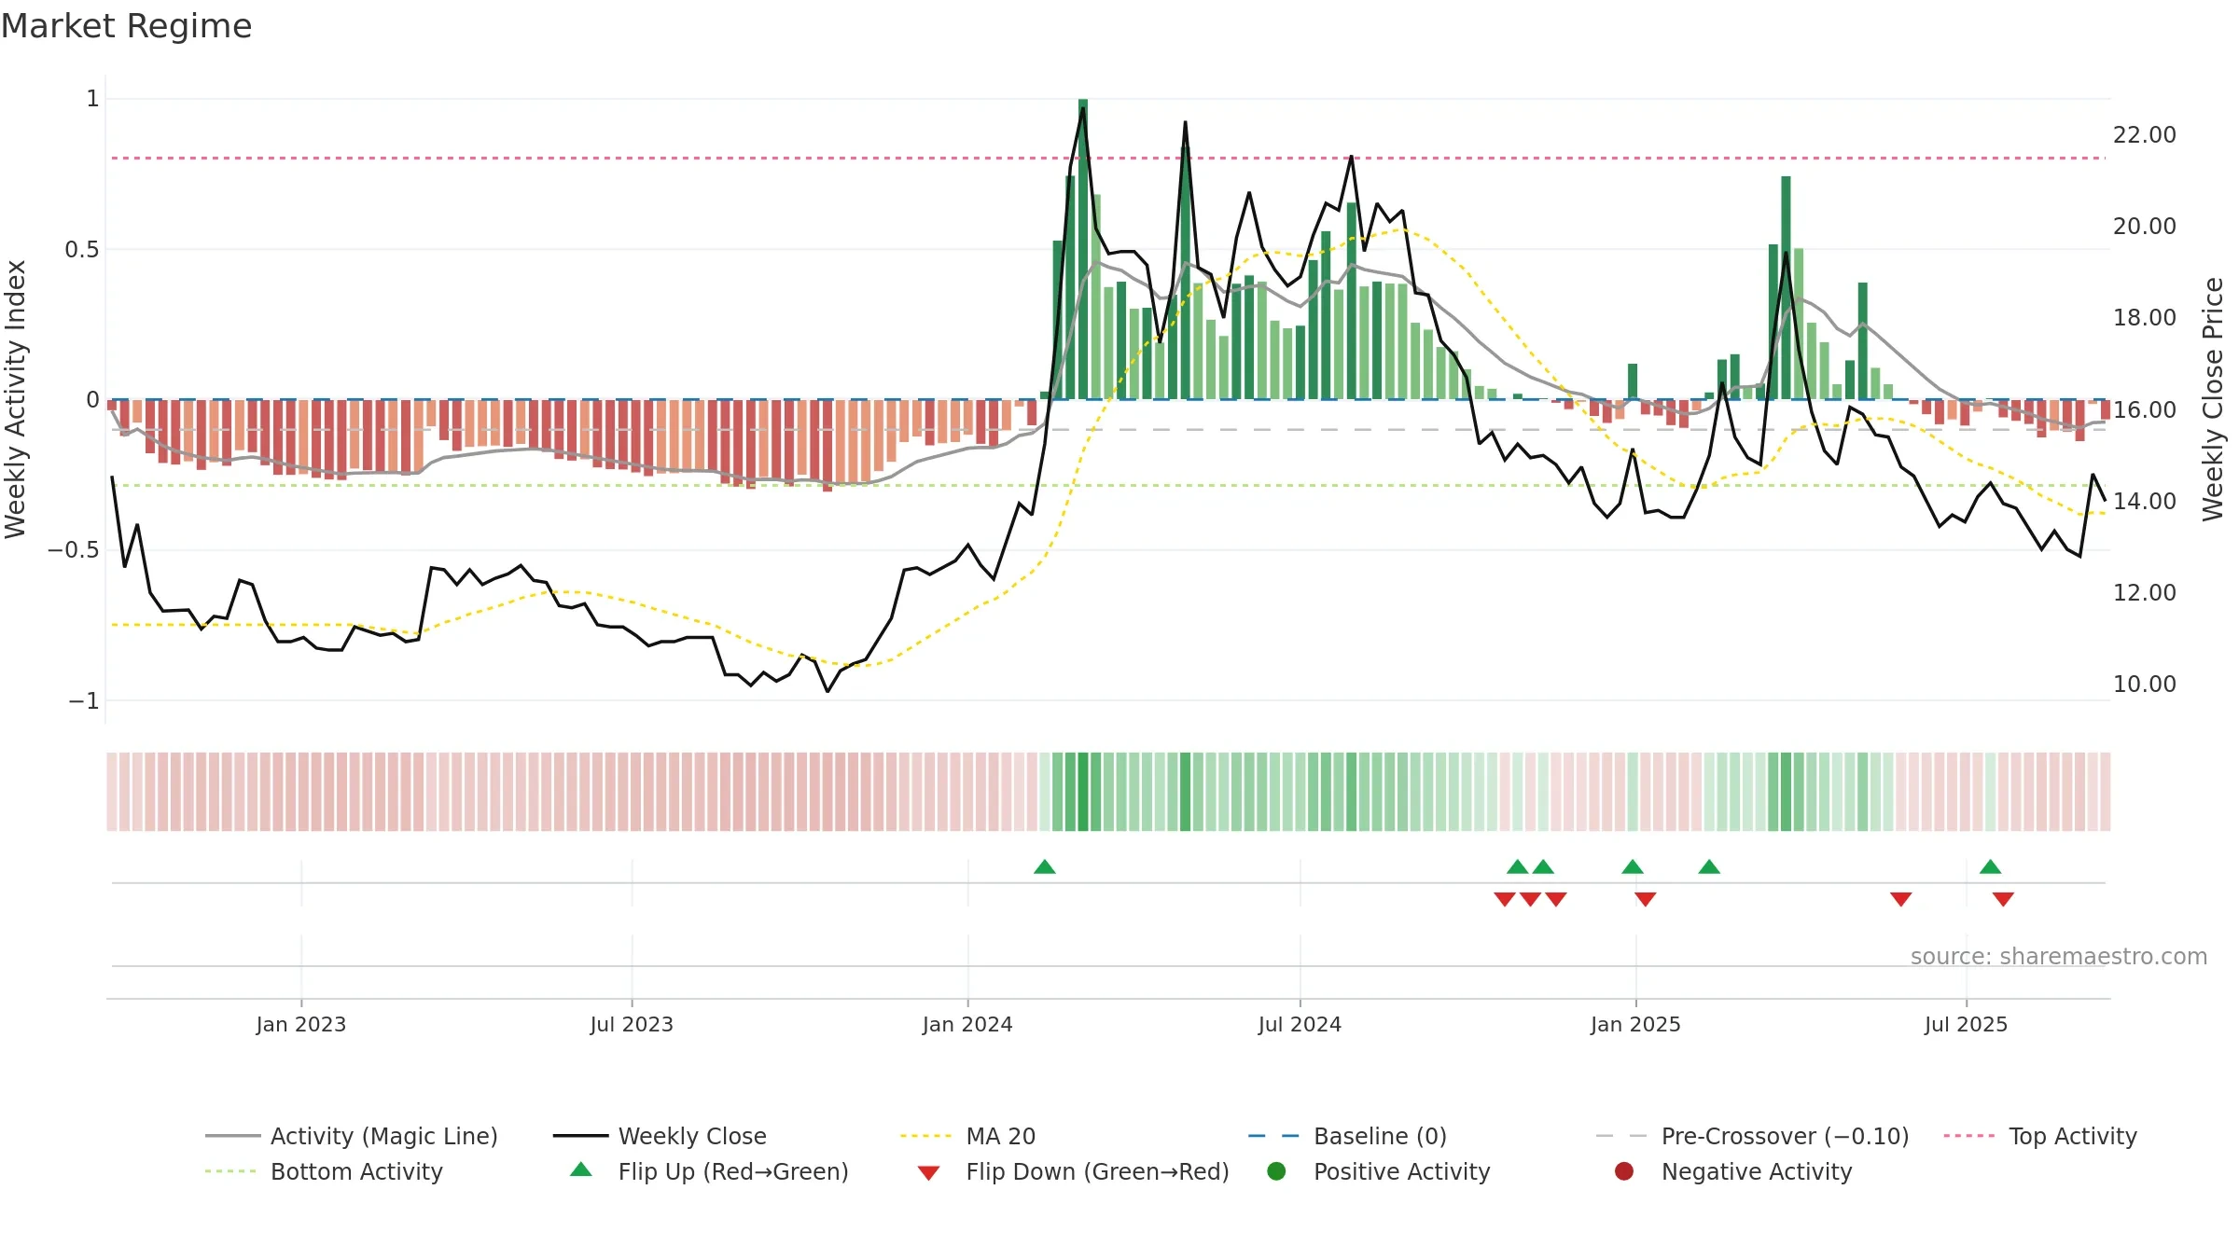Toggle the Flip Down (Green→Red) legend entry
The image size is (2239, 1259).
pyautogui.click(x=1073, y=1171)
